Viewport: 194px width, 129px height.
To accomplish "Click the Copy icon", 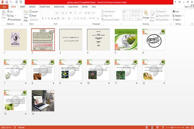I will coord(8,16).
